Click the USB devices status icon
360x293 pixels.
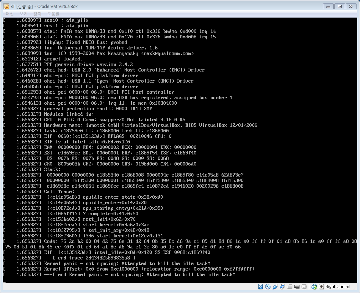coord(275,286)
